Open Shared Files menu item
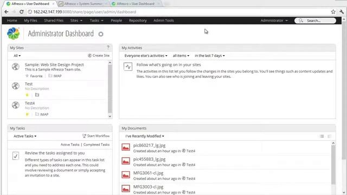This screenshot has height=195, width=347. [x=54, y=21]
